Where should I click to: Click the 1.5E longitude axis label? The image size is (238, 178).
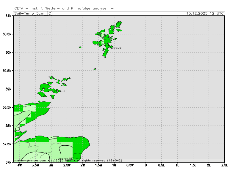pyautogui.click(x=193, y=165)
